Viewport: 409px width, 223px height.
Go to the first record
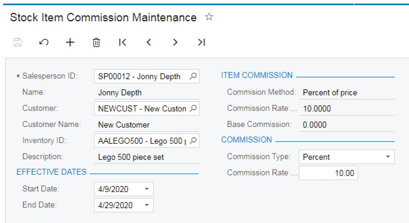(x=122, y=42)
